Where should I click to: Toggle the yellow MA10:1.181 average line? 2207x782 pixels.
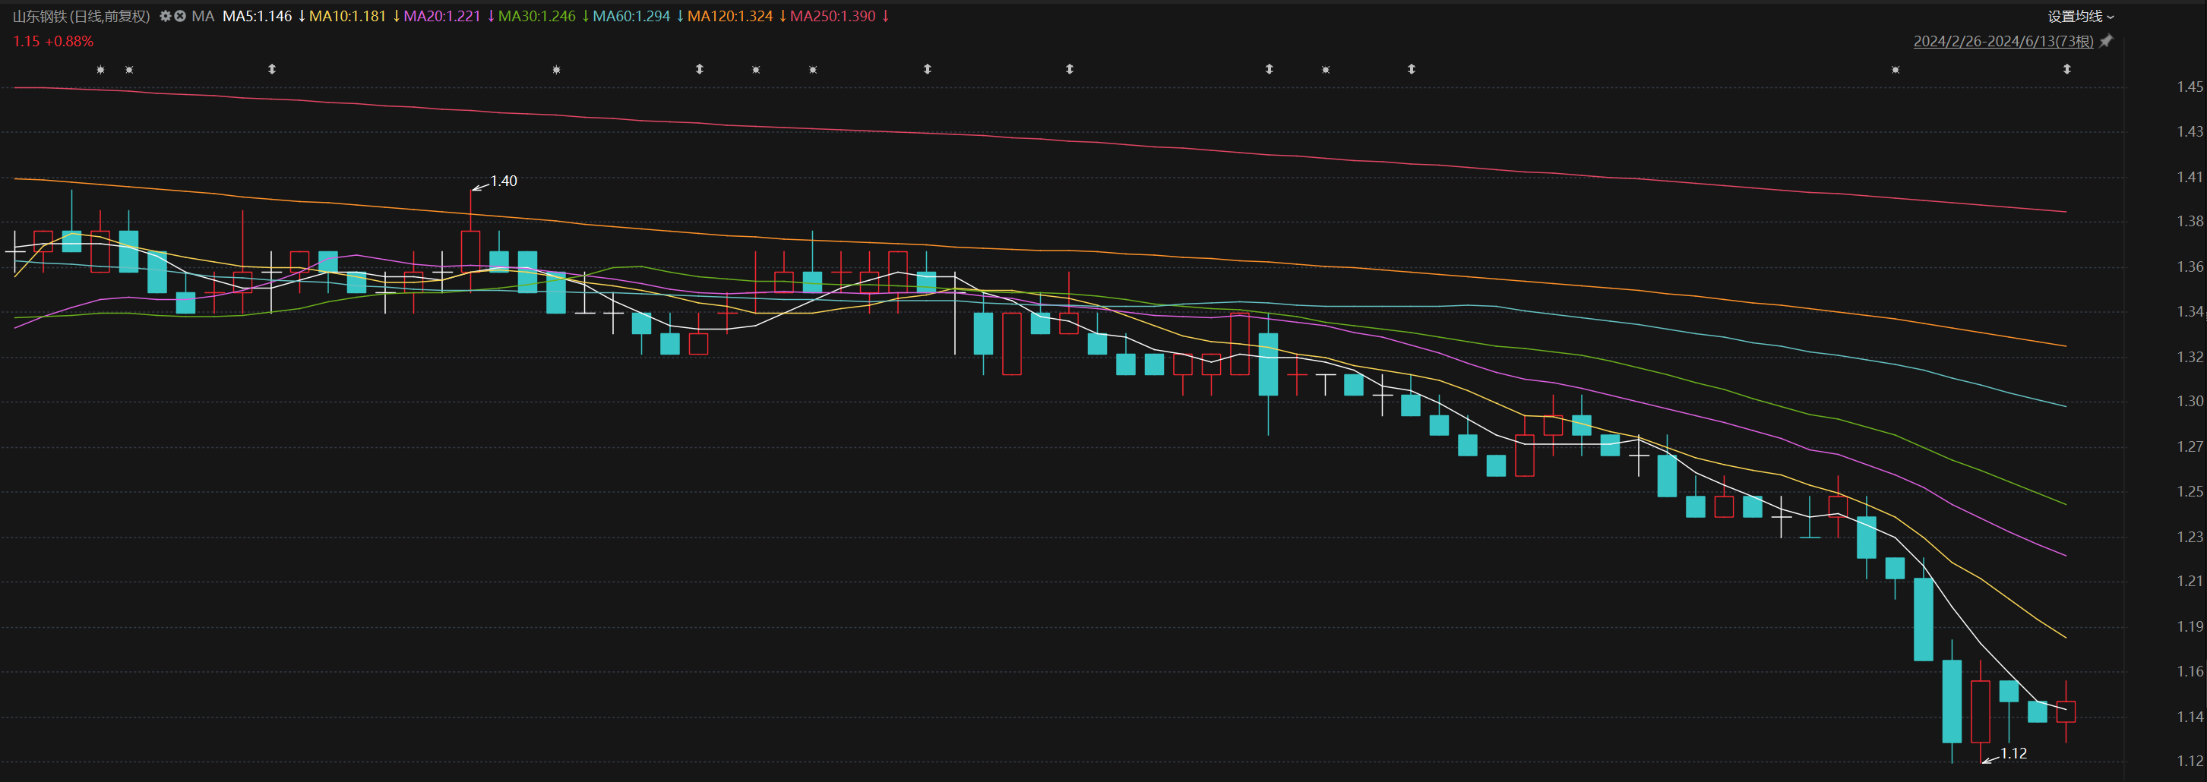pyautogui.click(x=347, y=16)
